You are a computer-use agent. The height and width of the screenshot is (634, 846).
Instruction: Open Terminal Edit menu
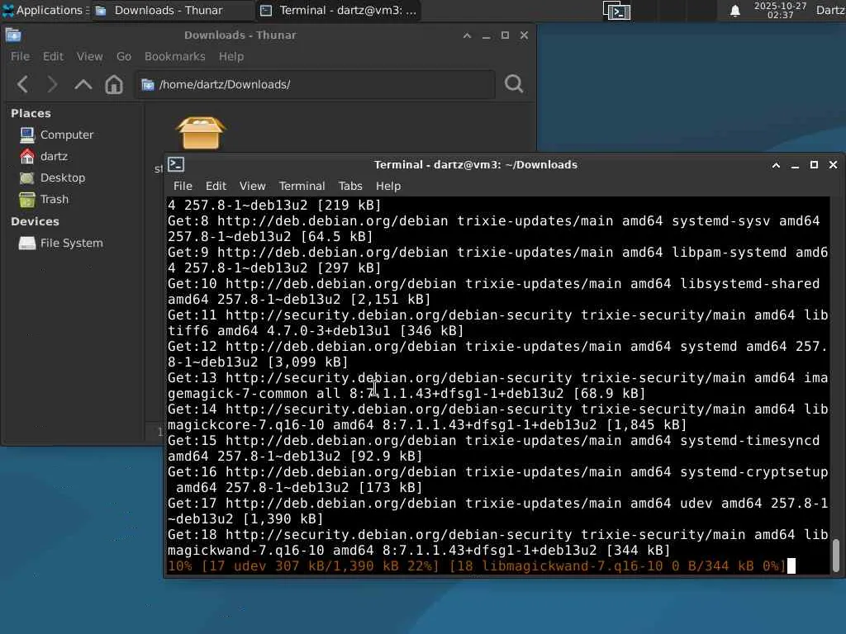(x=216, y=186)
